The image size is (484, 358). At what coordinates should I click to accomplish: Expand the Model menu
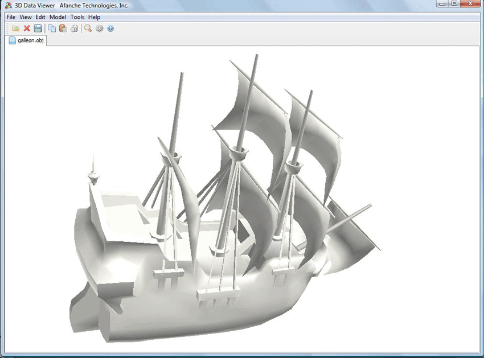pyautogui.click(x=58, y=17)
